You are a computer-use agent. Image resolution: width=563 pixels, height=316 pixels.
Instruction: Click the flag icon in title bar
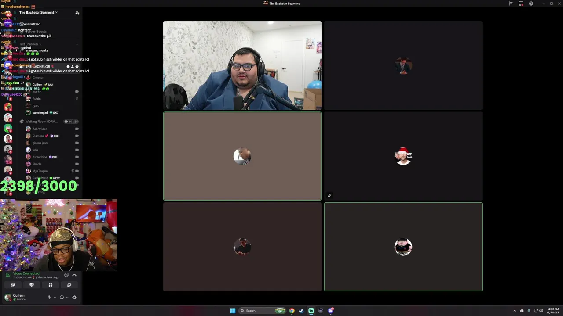coord(511,4)
